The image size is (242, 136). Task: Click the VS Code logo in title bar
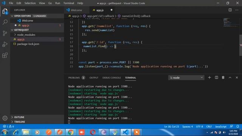pos(3,3)
